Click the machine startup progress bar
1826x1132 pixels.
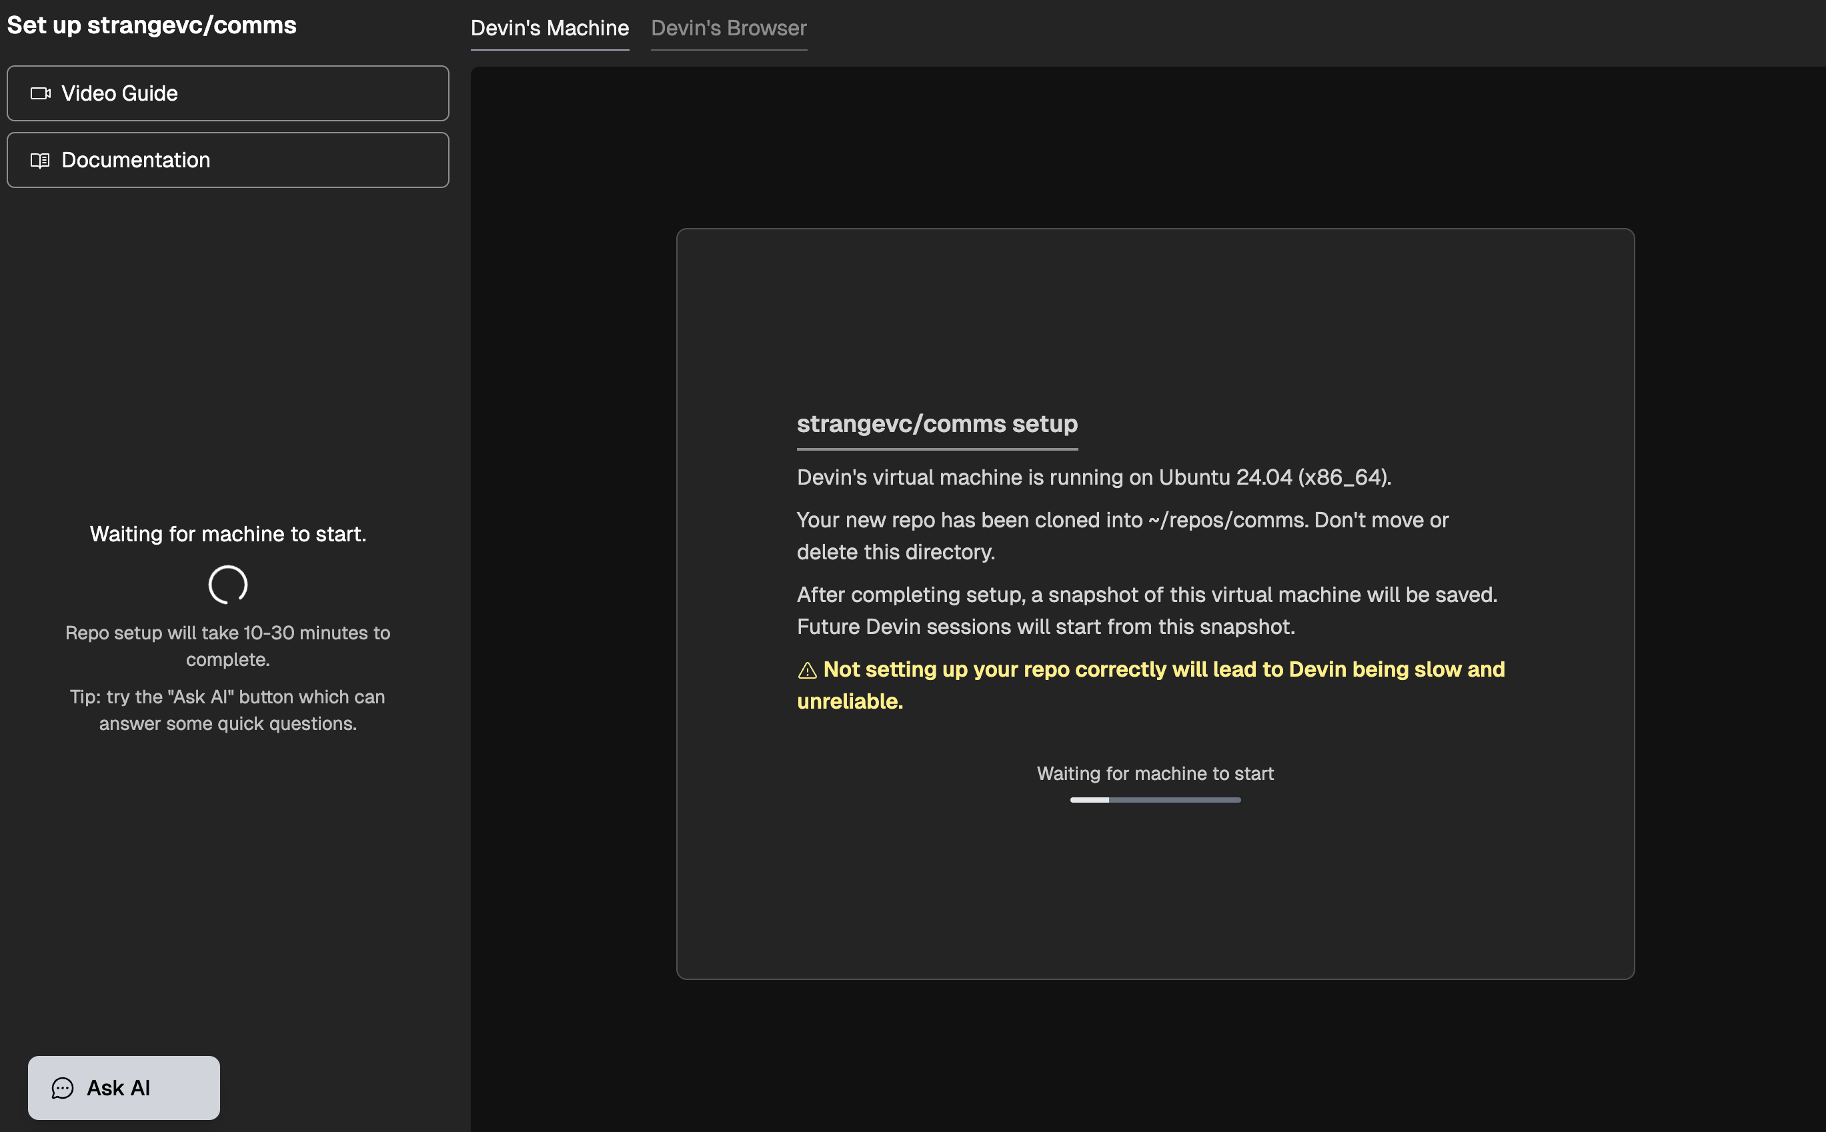pyautogui.click(x=1154, y=799)
